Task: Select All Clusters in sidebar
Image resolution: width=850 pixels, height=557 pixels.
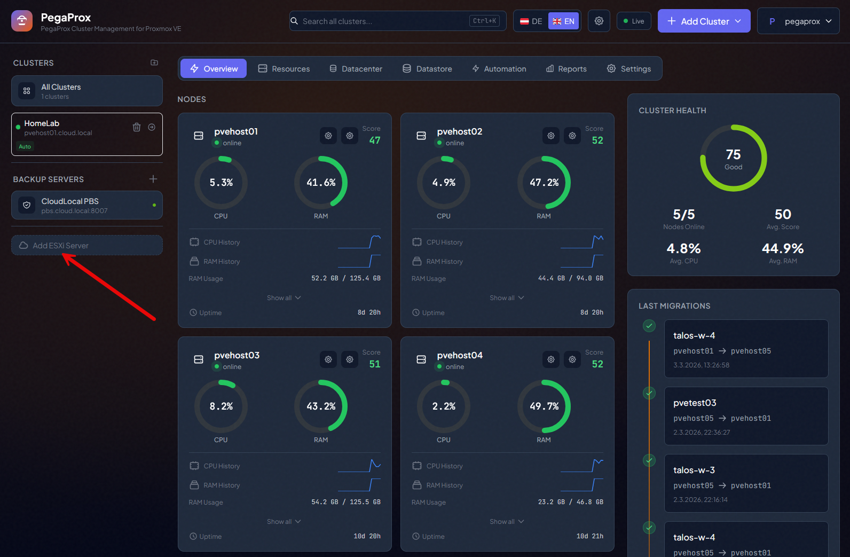Action: pos(87,91)
